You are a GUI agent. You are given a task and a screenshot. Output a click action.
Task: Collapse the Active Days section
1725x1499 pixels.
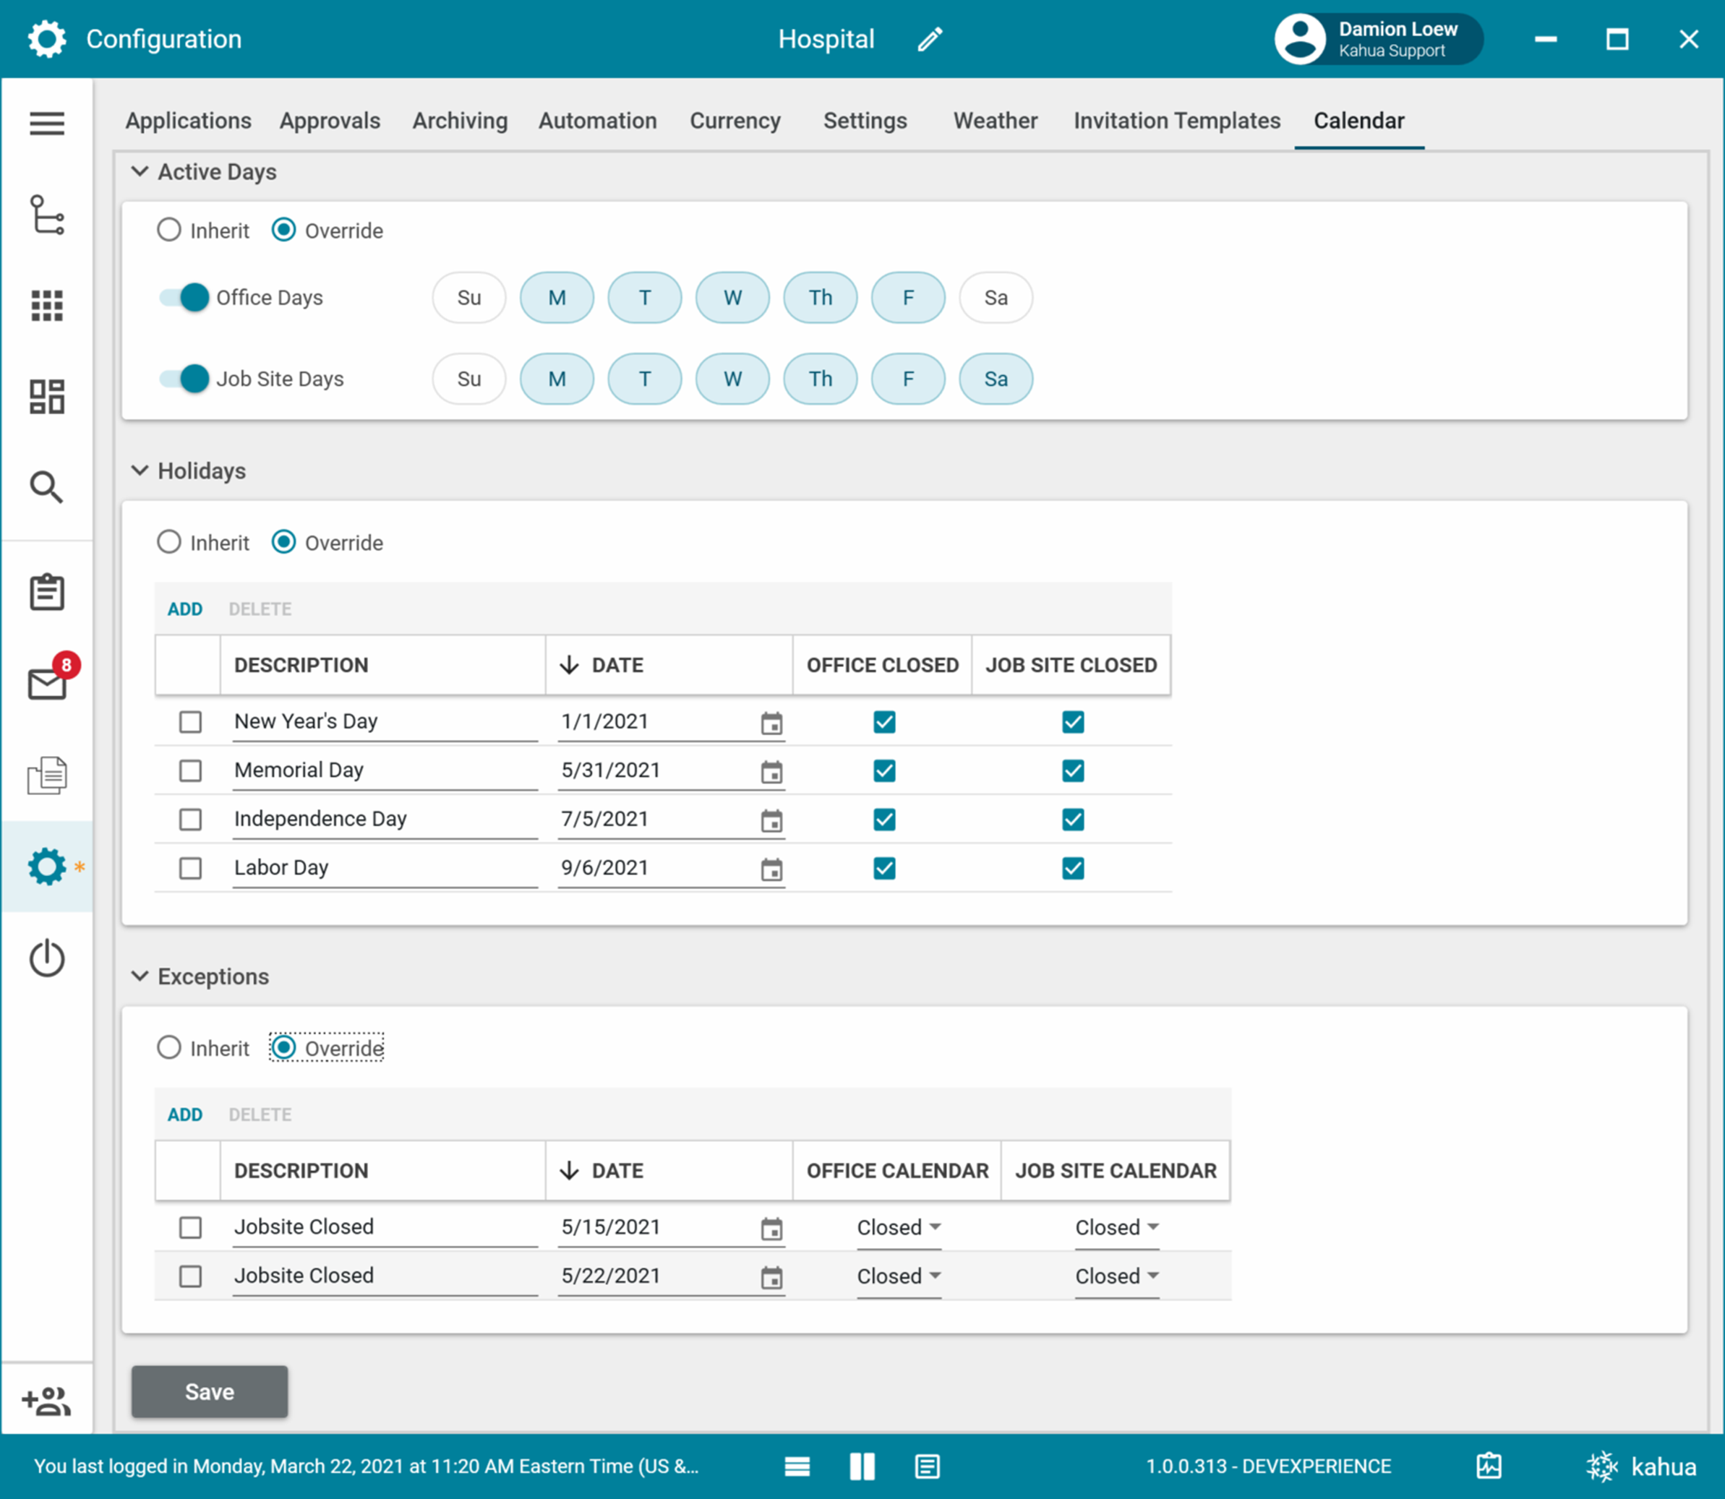pos(140,171)
